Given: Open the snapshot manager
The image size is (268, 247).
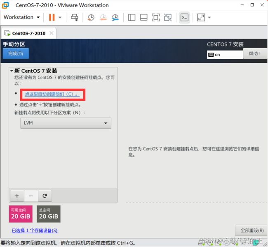Looking at the screenshot, I should [x=115, y=17].
